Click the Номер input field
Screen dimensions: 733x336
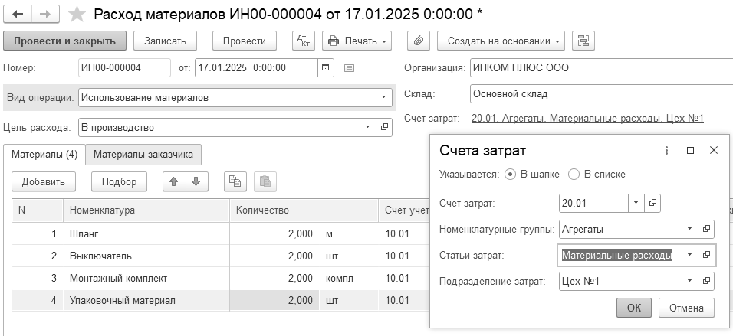(x=124, y=67)
